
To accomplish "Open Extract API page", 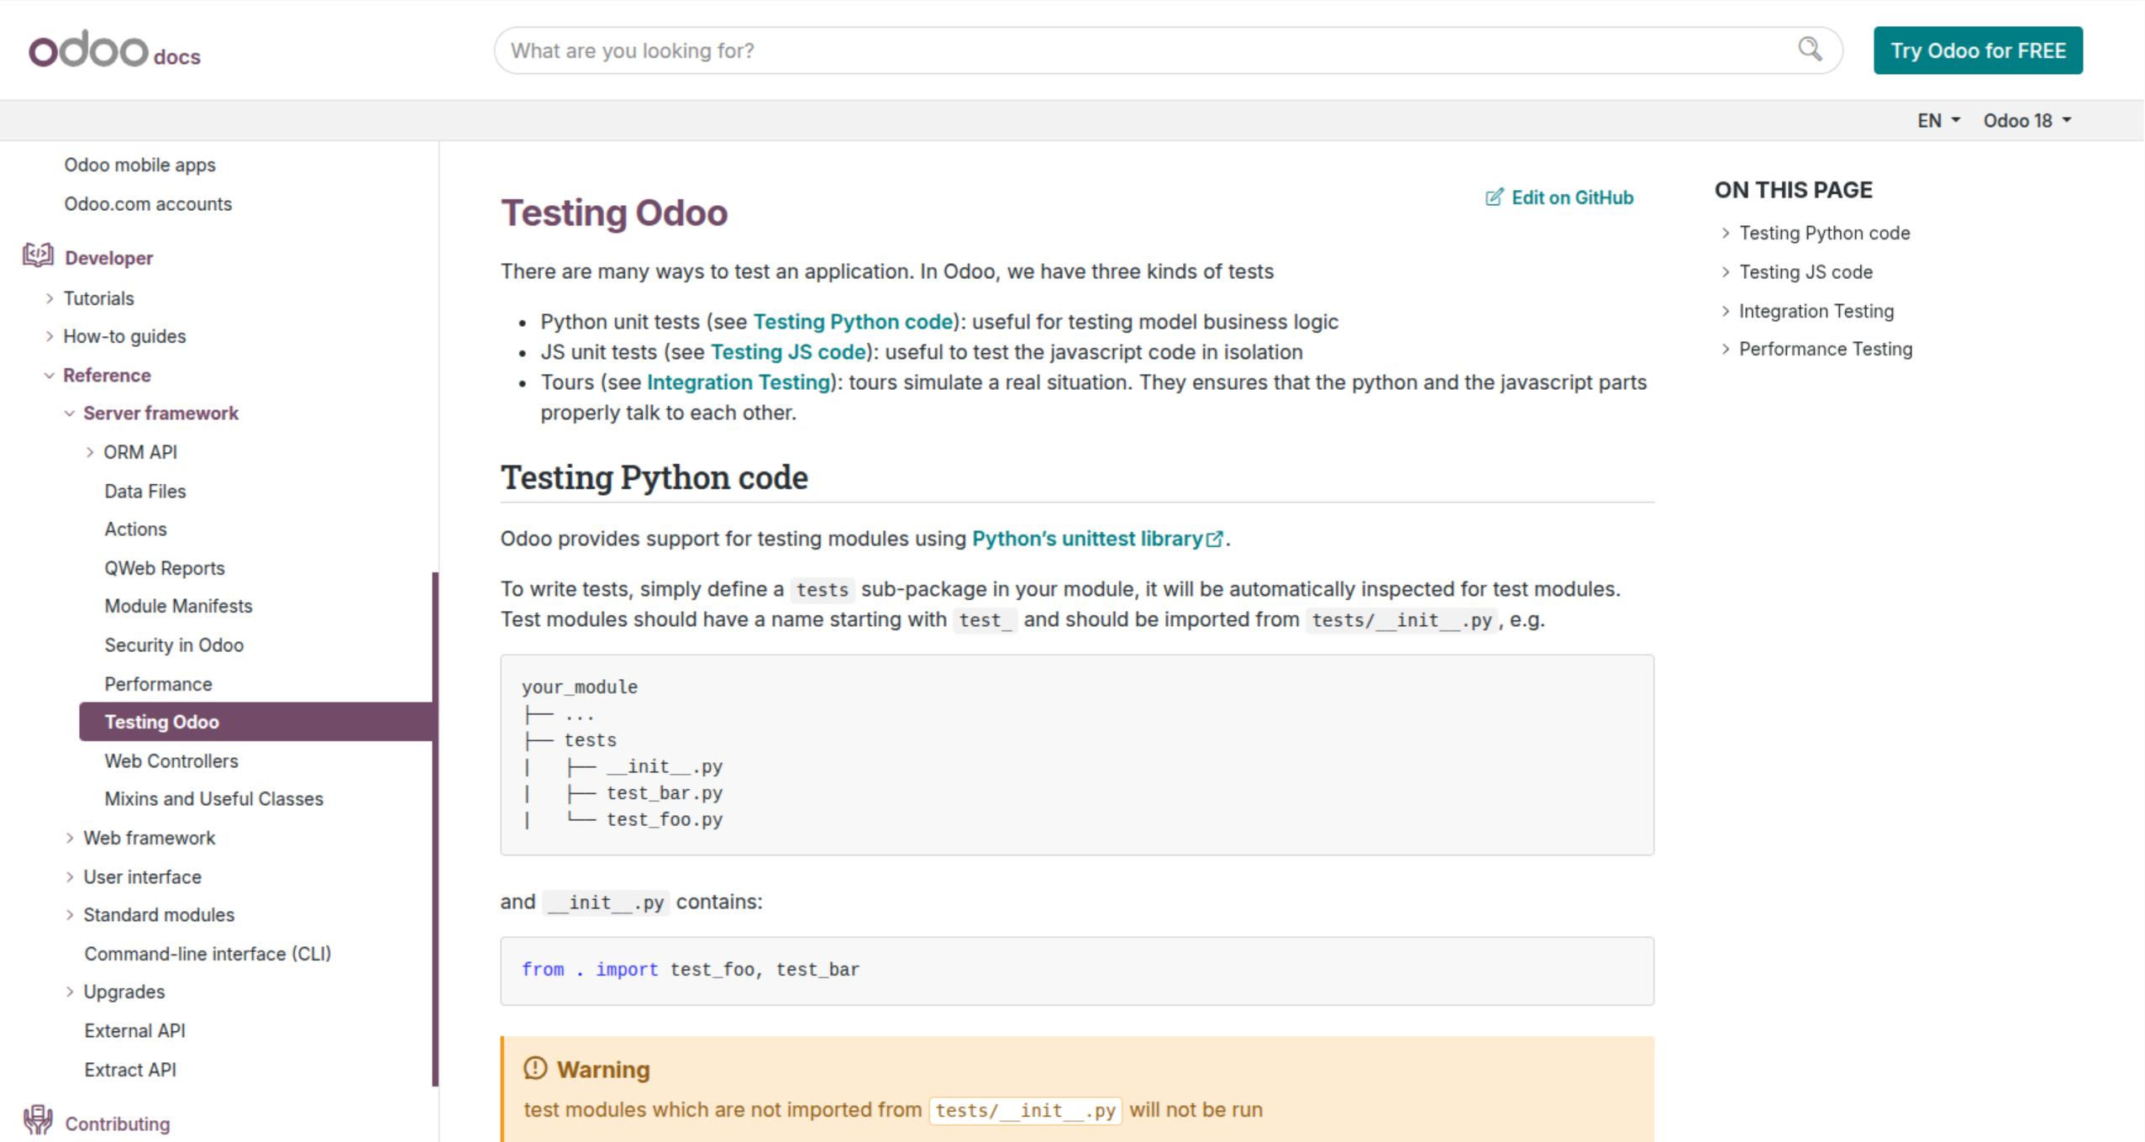I will point(130,1070).
